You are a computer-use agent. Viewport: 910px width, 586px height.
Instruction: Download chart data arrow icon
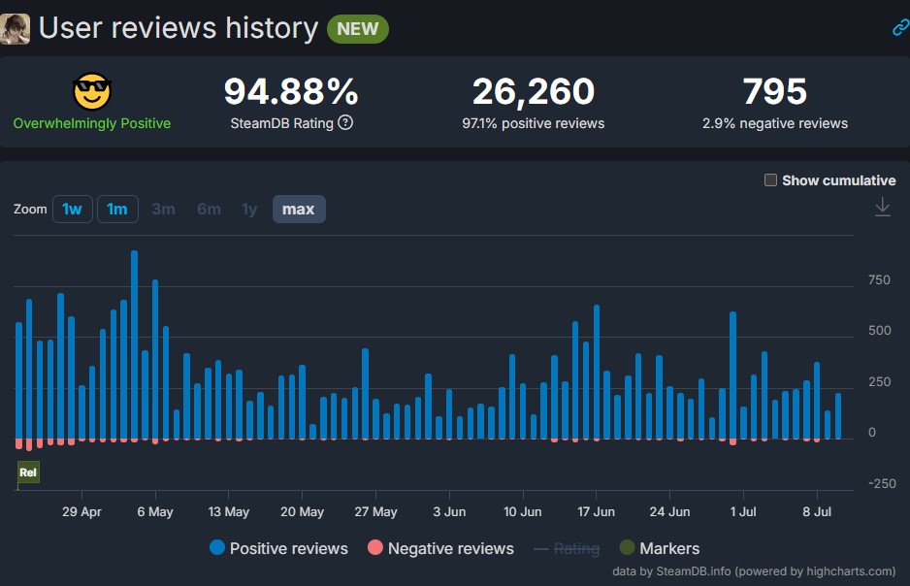pos(882,207)
